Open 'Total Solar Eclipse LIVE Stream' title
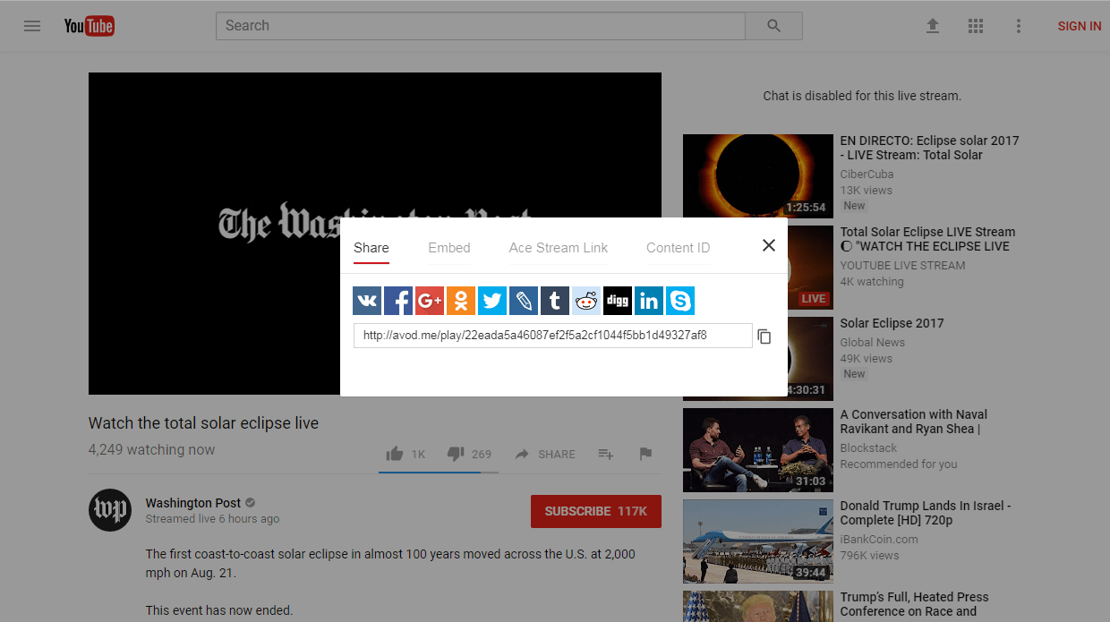1110x622 pixels. pyautogui.click(x=927, y=239)
